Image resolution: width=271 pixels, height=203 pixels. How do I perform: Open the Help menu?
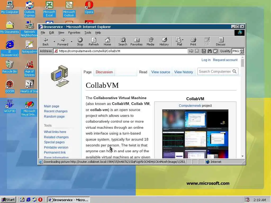click(x=98, y=33)
